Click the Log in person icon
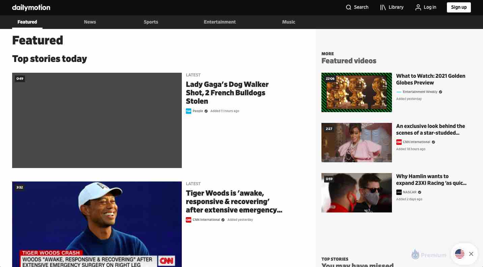The image size is (483, 267). tap(418, 7)
